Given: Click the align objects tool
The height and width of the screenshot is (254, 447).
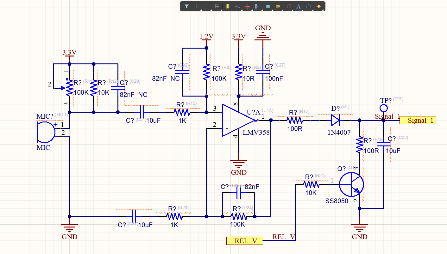Looking at the screenshot, I should (x=217, y=6).
